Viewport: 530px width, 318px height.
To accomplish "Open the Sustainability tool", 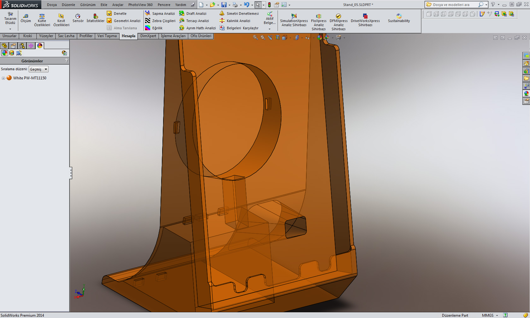I will pyautogui.click(x=399, y=18).
